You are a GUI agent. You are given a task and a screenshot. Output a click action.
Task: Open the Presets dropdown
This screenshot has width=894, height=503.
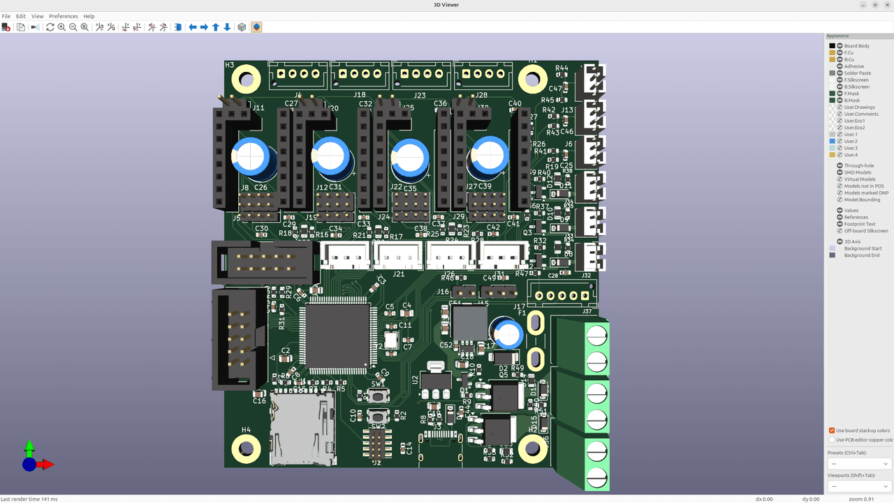pyautogui.click(x=858, y=464)
